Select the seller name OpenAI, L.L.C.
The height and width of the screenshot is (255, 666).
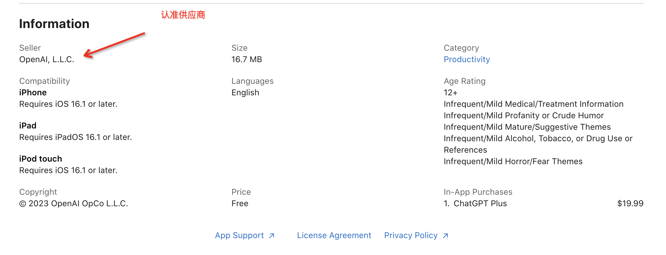tap(47, 59)
